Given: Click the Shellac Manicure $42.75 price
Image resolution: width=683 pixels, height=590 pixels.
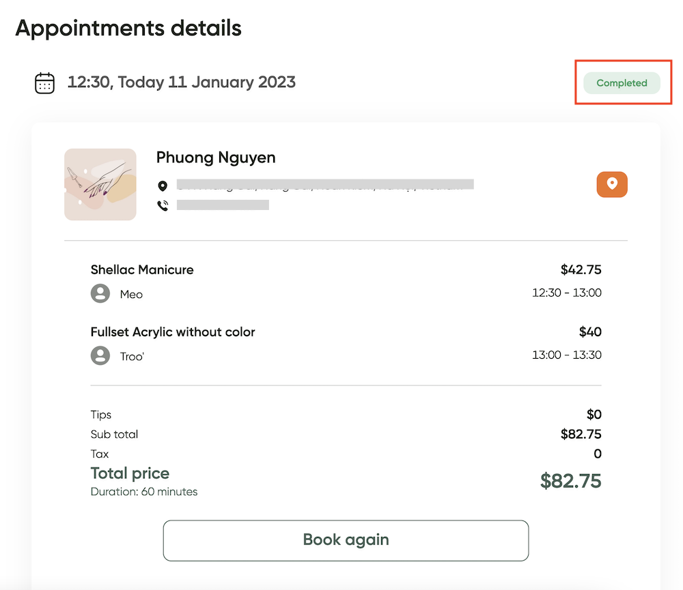Looking at the screenshot, I should [581, 270].
